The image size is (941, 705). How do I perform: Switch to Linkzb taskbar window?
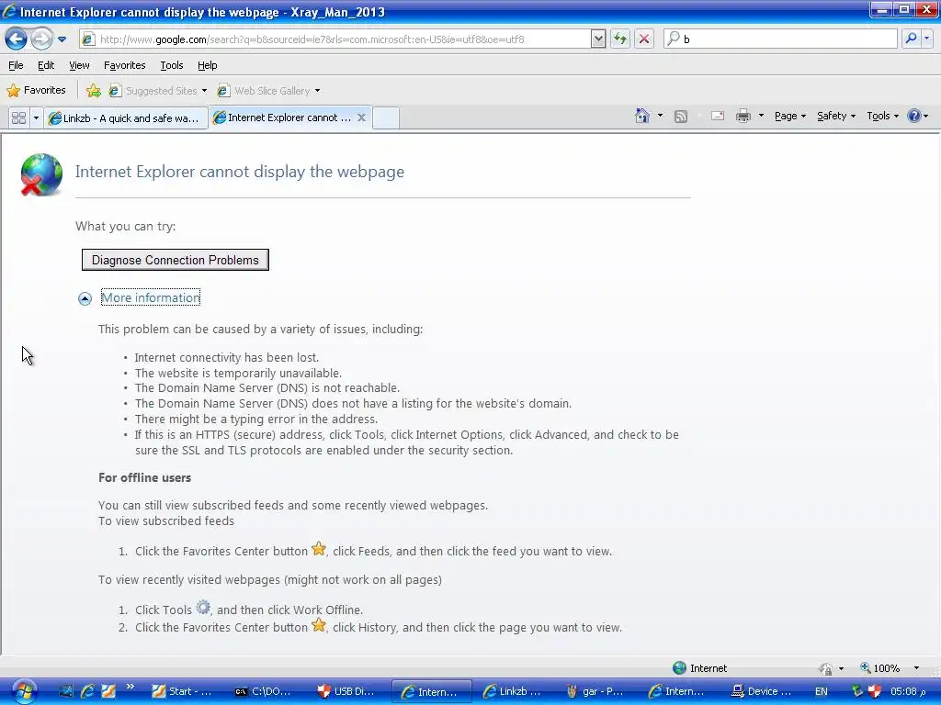[513, 691]
